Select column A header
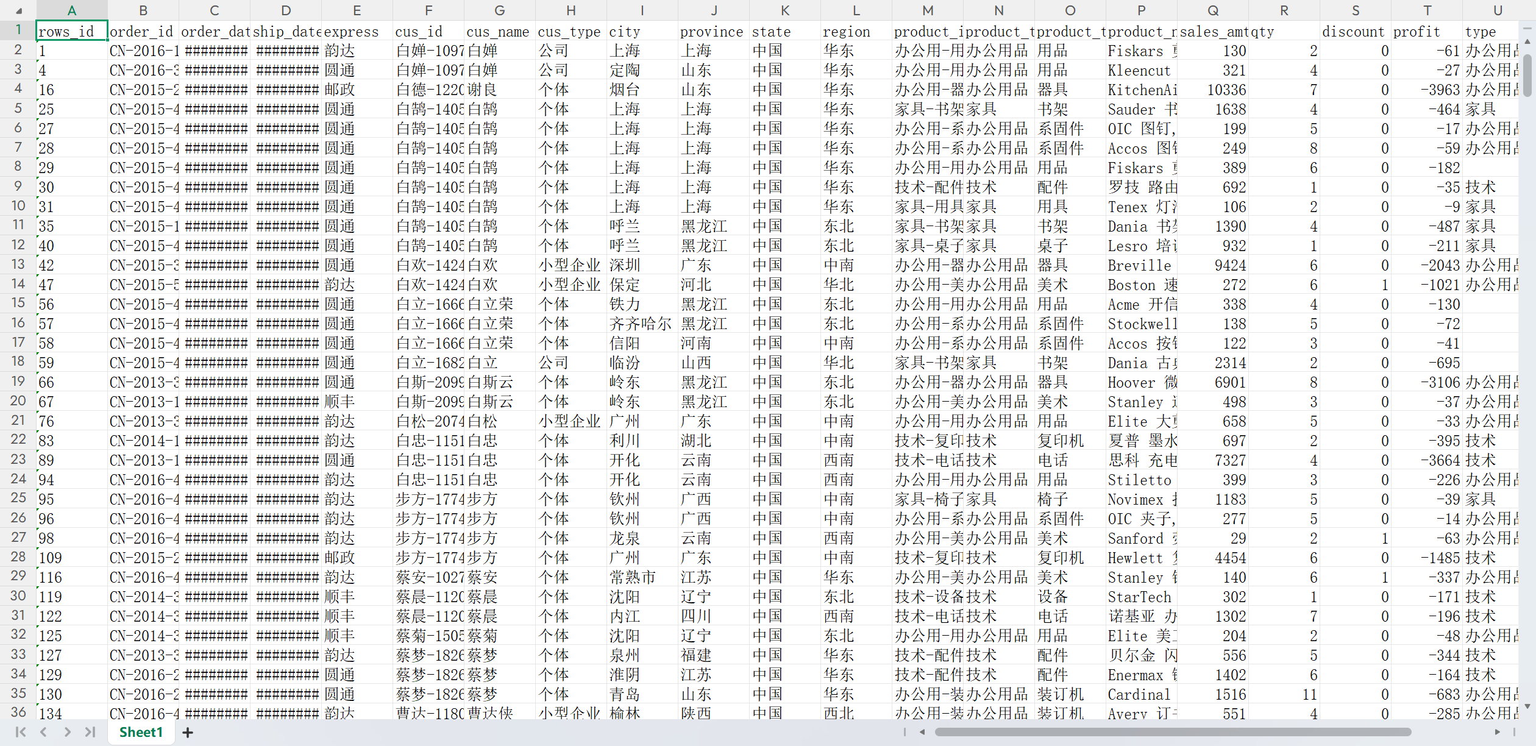Image resolution: width=1536 pixels, height=746 pixels. pos(72,10)
